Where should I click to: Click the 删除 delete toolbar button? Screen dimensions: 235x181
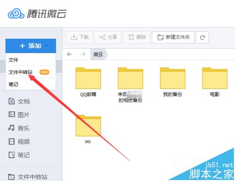tap(137, 37)
